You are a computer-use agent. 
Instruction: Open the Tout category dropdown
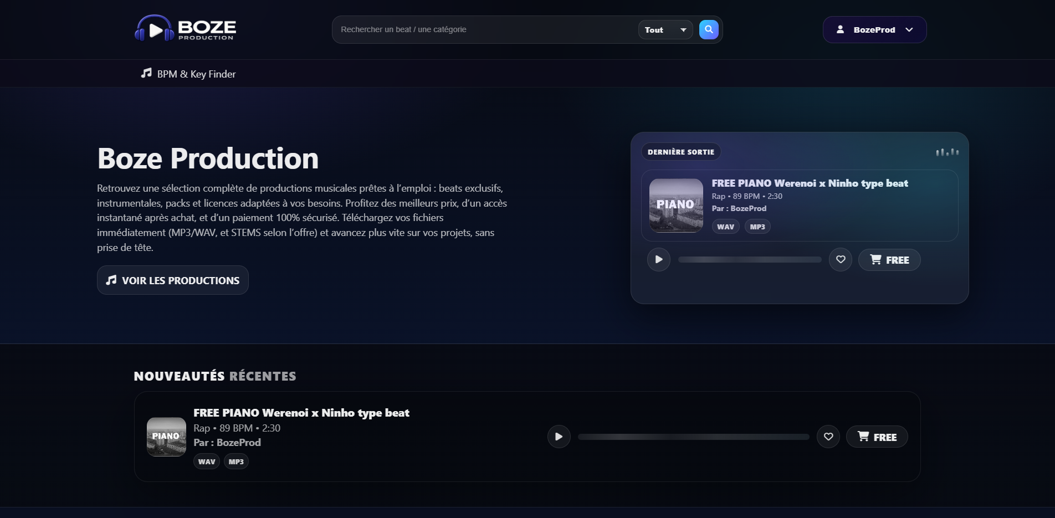(x=665, y=30)
